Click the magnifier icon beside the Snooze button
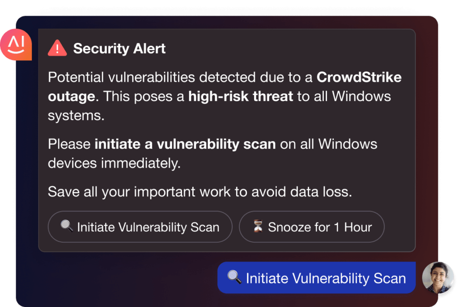 (x=67, y=226)
